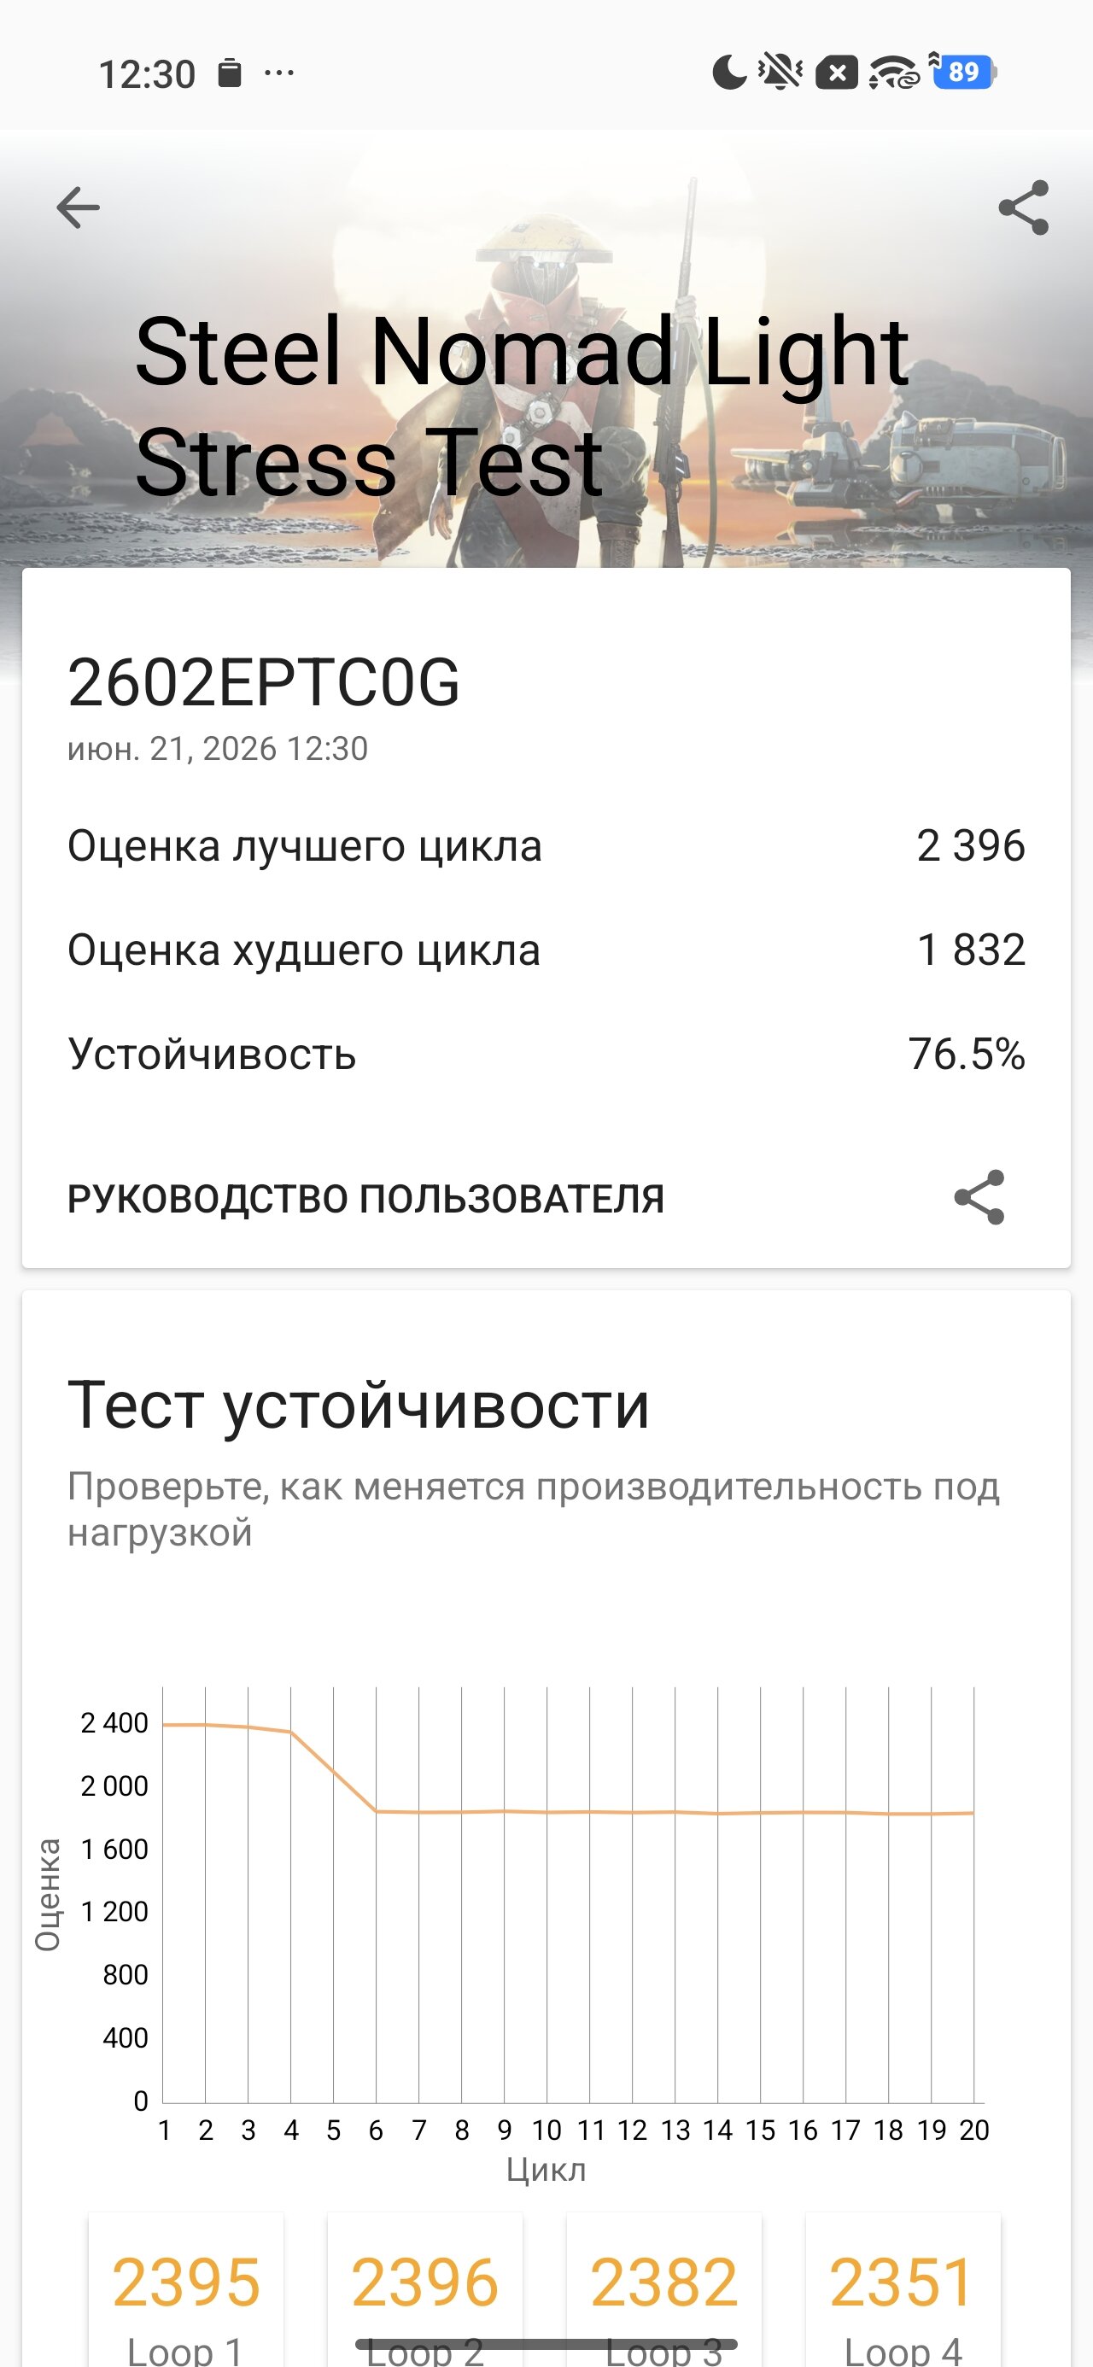Open РУКОВОДСТВО ПОЛЬЗОВАТЕЛЯ link
The width and height of the screenshot is (1093, 2367).
[x=365, y=1199]
